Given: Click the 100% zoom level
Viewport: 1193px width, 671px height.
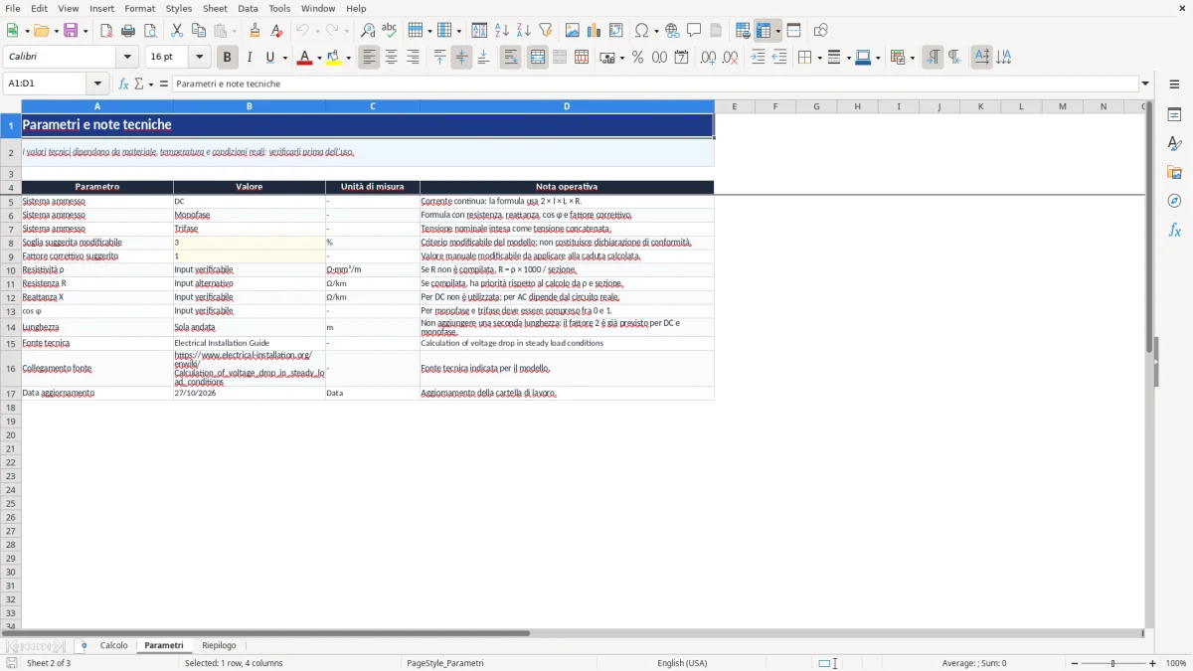Looking at the screenshot, I should (1176, 663).
